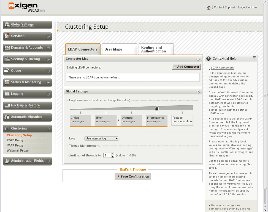Open the Routing and Authentication tab
The width and height of the screenshot is (268, 212).
tap(156, 49)
